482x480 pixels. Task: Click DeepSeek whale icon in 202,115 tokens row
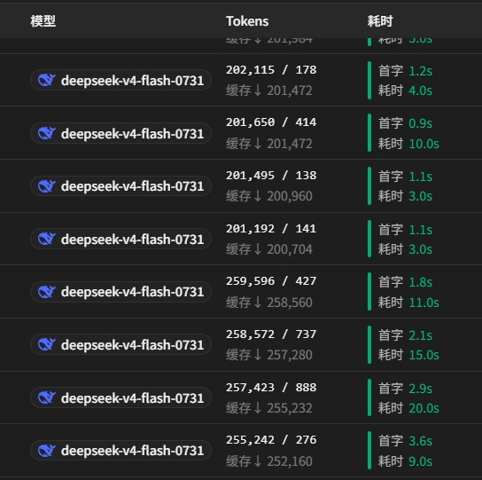[x=46, y=80]
